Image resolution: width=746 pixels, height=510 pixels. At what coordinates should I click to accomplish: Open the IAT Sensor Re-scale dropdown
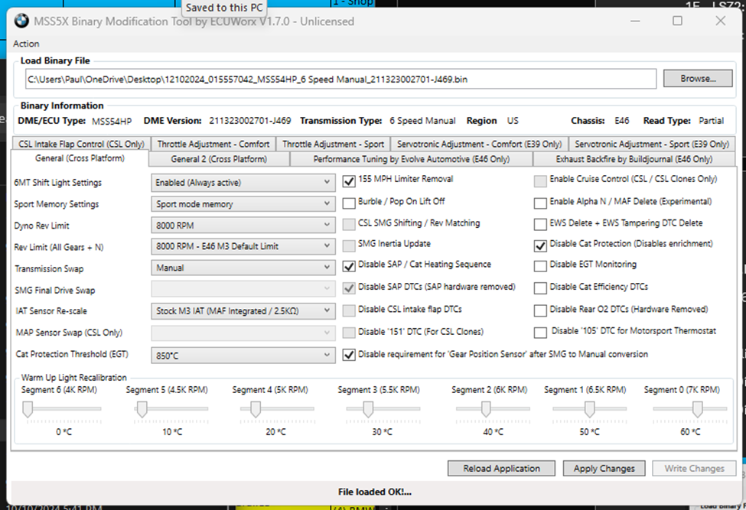click(243, 311)
